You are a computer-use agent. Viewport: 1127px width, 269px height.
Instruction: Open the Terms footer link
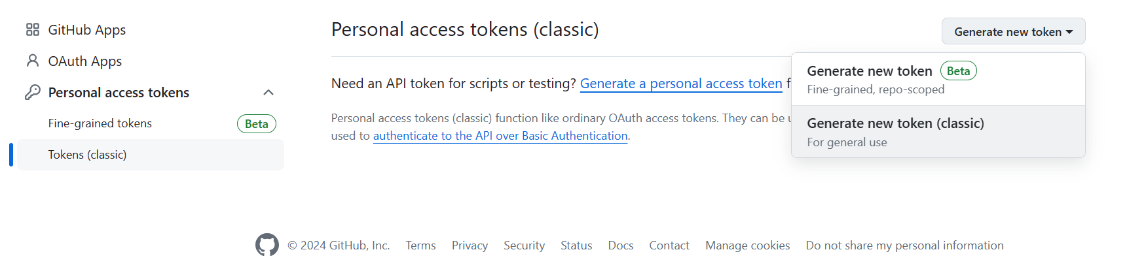coord(420,245)
